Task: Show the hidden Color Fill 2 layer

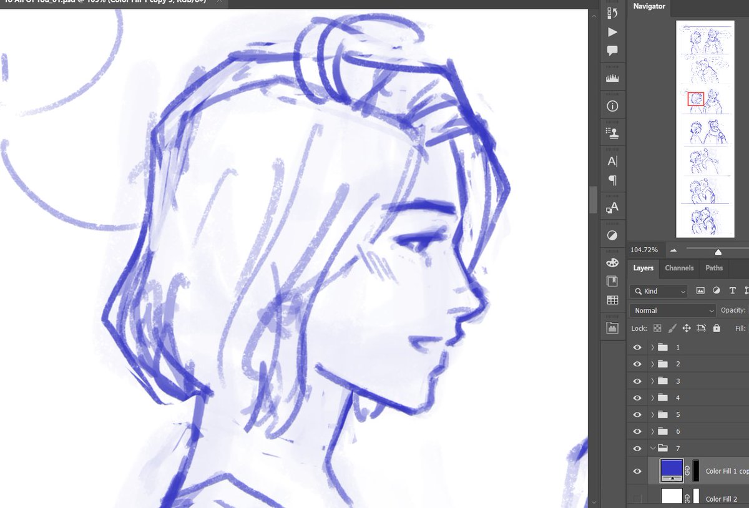Action: pyautogui.click(x=637, y=499)
